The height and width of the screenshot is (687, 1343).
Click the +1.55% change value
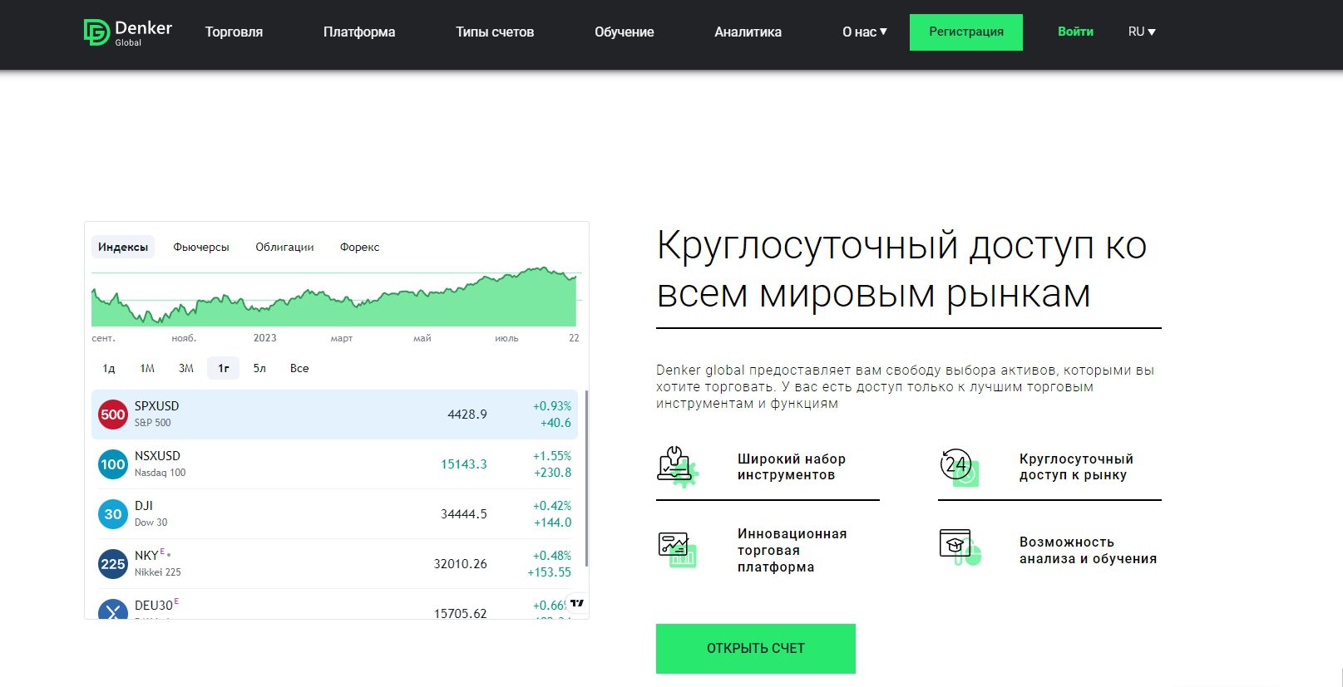552,456
